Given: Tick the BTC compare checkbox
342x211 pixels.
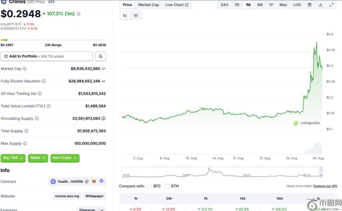Looking at the screenshot, I should (x=149, y=186).
